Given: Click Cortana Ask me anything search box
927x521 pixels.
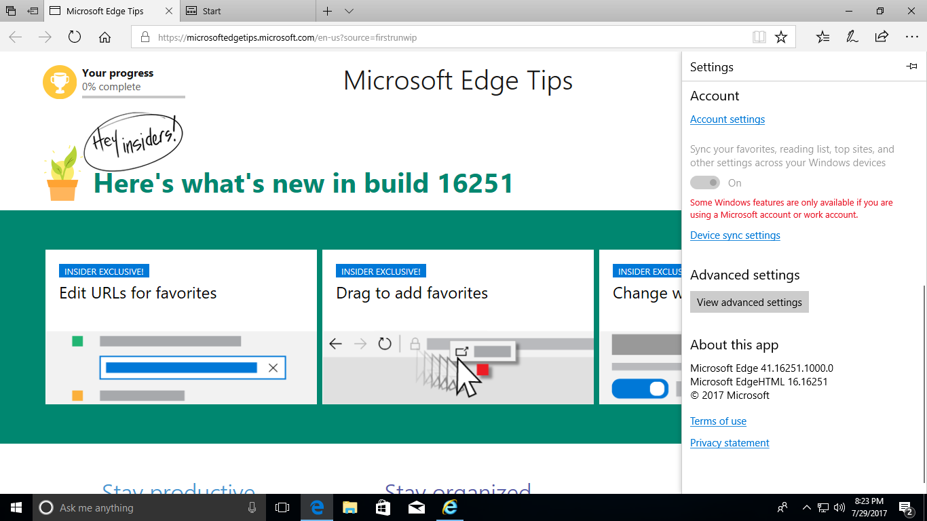Looking at the screenshot, I should tap(149, 507).
